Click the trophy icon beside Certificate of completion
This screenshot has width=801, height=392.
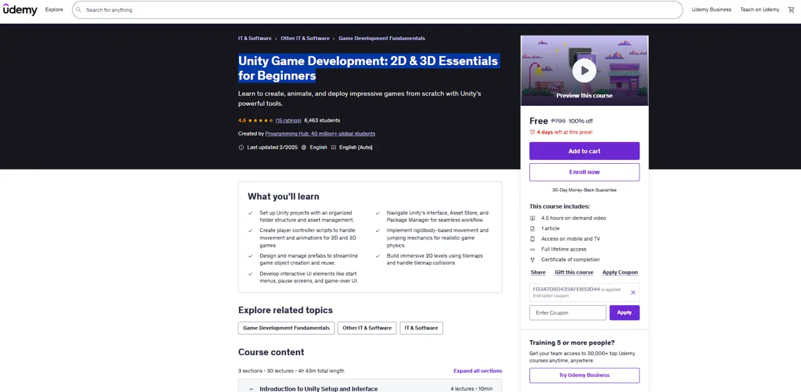pos(533,259)
